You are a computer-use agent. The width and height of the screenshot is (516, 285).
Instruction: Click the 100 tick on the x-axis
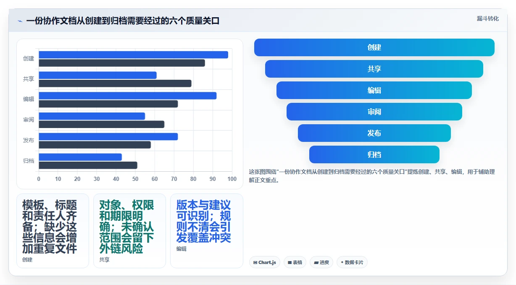click(232, 179)
